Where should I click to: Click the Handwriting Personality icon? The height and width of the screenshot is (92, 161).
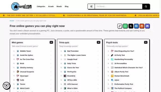(x=112, y=59)
